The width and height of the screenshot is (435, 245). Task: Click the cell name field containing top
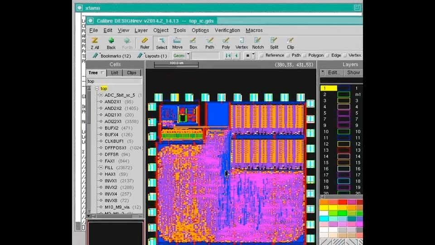click(115, 81)
